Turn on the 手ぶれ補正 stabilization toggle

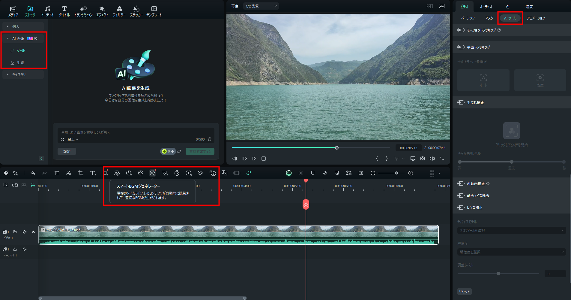[461, 102]
